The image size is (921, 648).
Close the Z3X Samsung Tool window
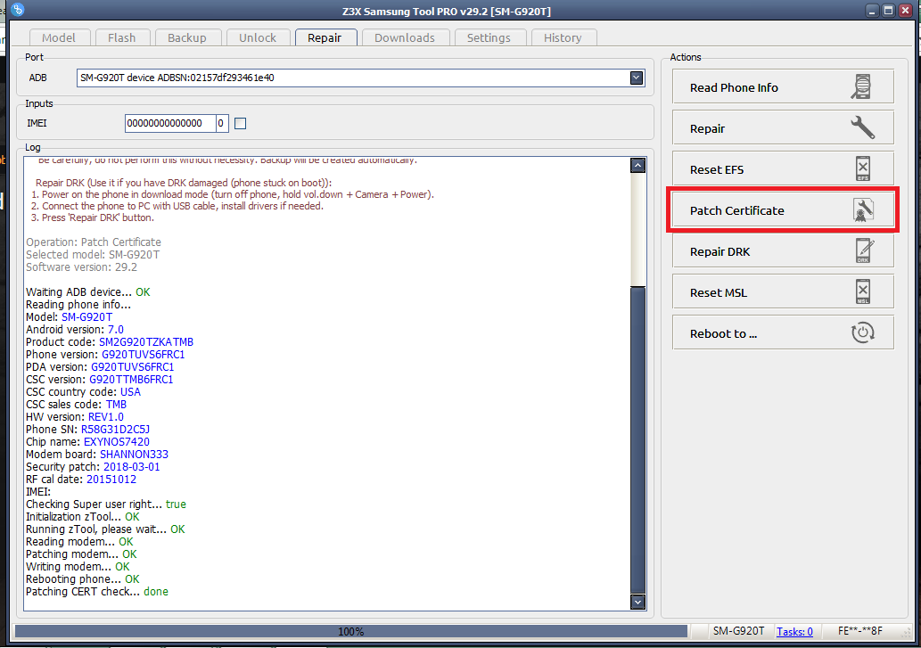click(905, 10)
